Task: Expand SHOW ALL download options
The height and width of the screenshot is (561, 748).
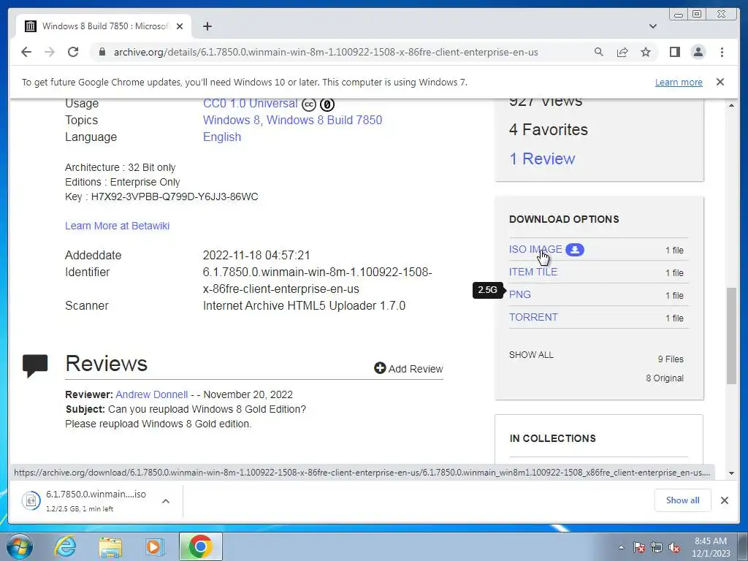Action: pyautogui.click(x=531, y=355)
